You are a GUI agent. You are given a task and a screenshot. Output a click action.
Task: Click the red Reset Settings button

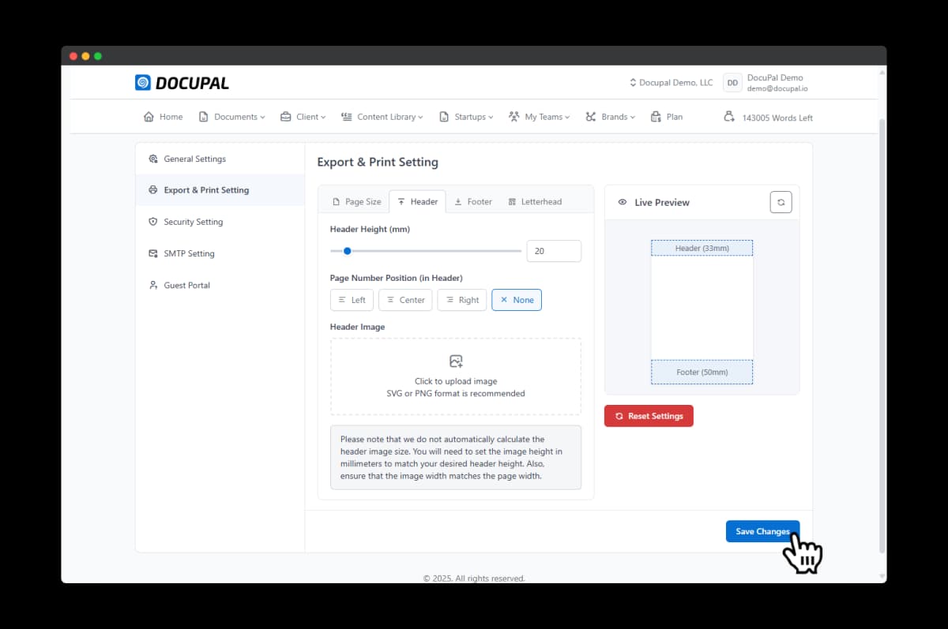click(x=649, y=416)
